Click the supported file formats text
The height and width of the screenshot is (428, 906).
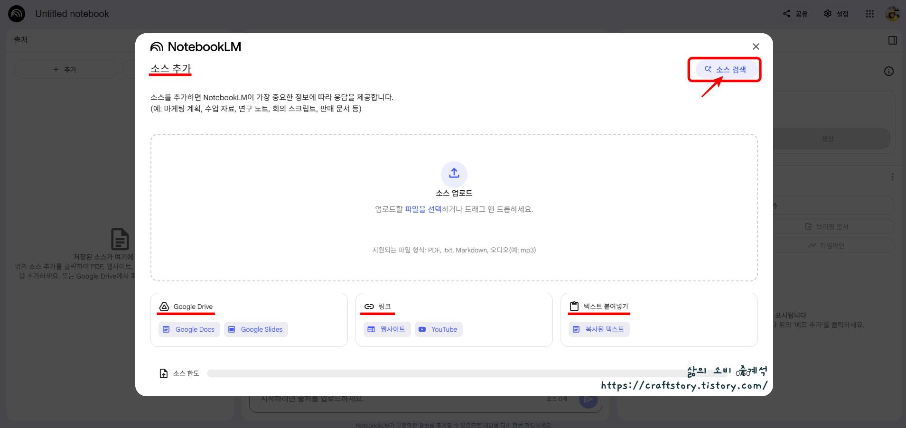[x=454, y=250]
